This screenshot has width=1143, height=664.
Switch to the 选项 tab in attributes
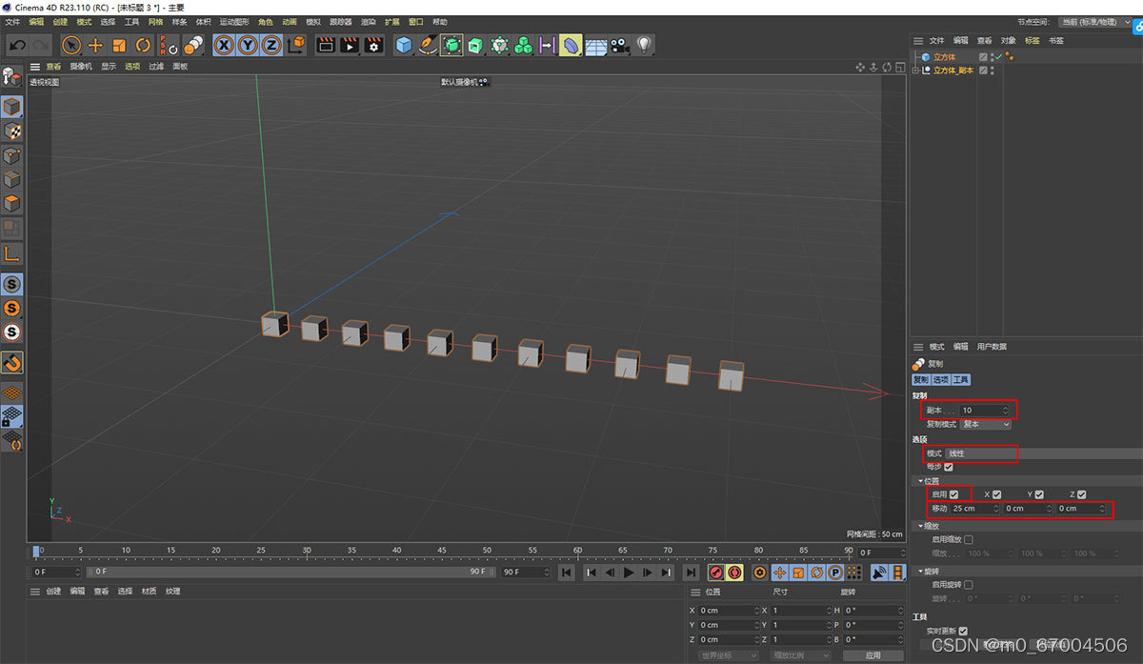pos(941,379)
